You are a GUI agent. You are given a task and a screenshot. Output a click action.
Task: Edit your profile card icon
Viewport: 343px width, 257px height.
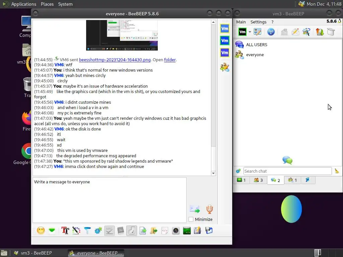(258, 32)
